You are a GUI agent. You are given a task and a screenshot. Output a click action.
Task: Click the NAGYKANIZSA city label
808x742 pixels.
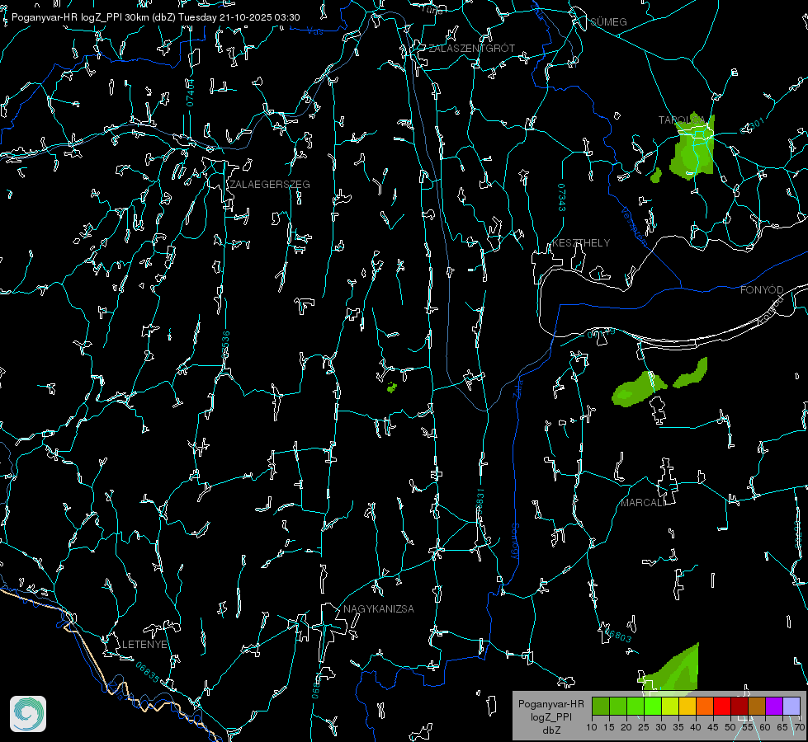[379, 608]
